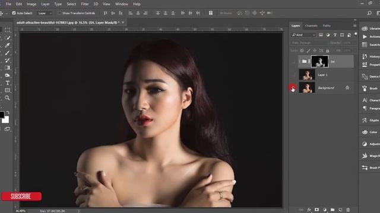Click the create new group folder icon
380x213 pixels.
click(x=332, y=210)
